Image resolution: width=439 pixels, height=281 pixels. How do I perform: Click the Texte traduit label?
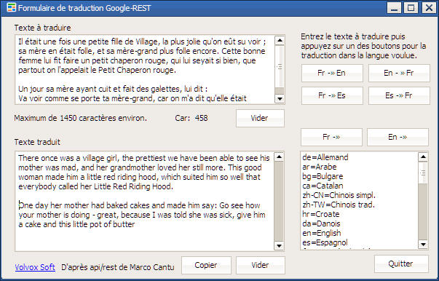click(x=37, y=142)
